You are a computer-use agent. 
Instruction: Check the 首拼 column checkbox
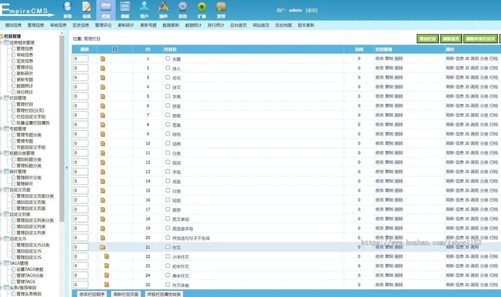[168, 209]
